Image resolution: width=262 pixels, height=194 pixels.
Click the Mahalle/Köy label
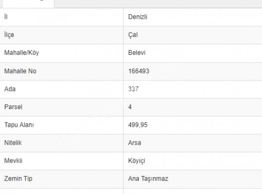pos(22,53)
